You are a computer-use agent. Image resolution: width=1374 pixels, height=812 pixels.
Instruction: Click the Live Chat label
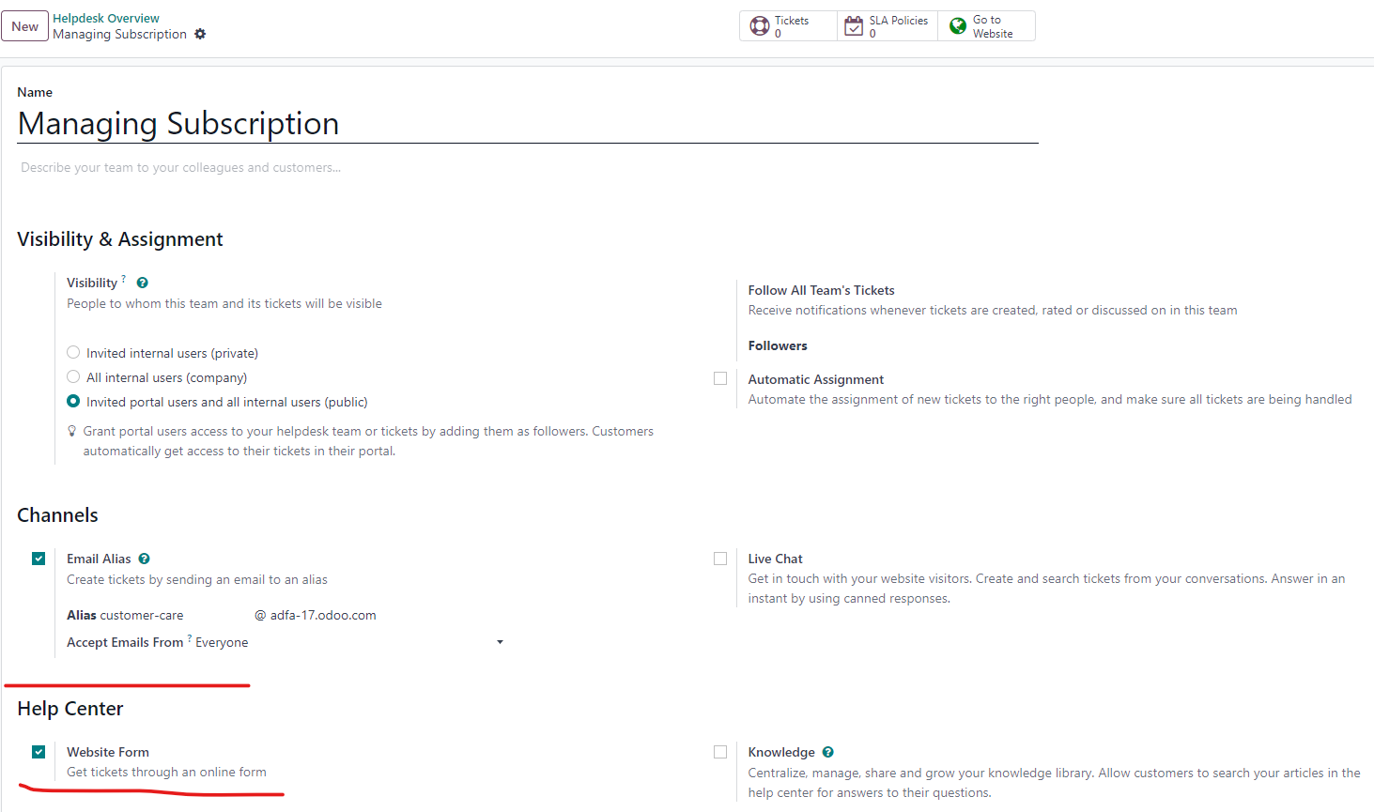(x=775, y=559)
